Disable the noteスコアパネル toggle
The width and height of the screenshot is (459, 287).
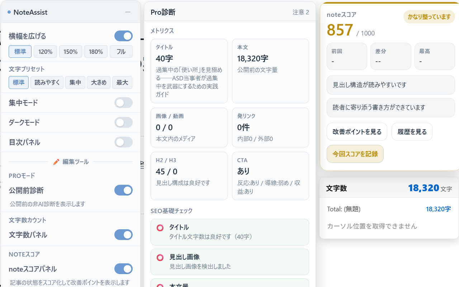[123, 269]
